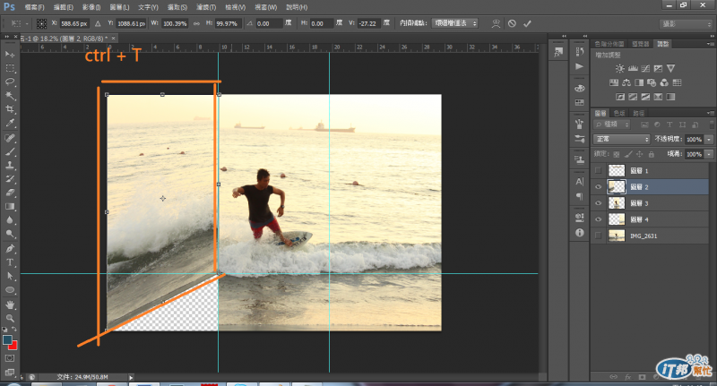This screenshot has width=717, height=386.
Task: Cancel the transform with the cancel icon
Action: click(512, 22)
